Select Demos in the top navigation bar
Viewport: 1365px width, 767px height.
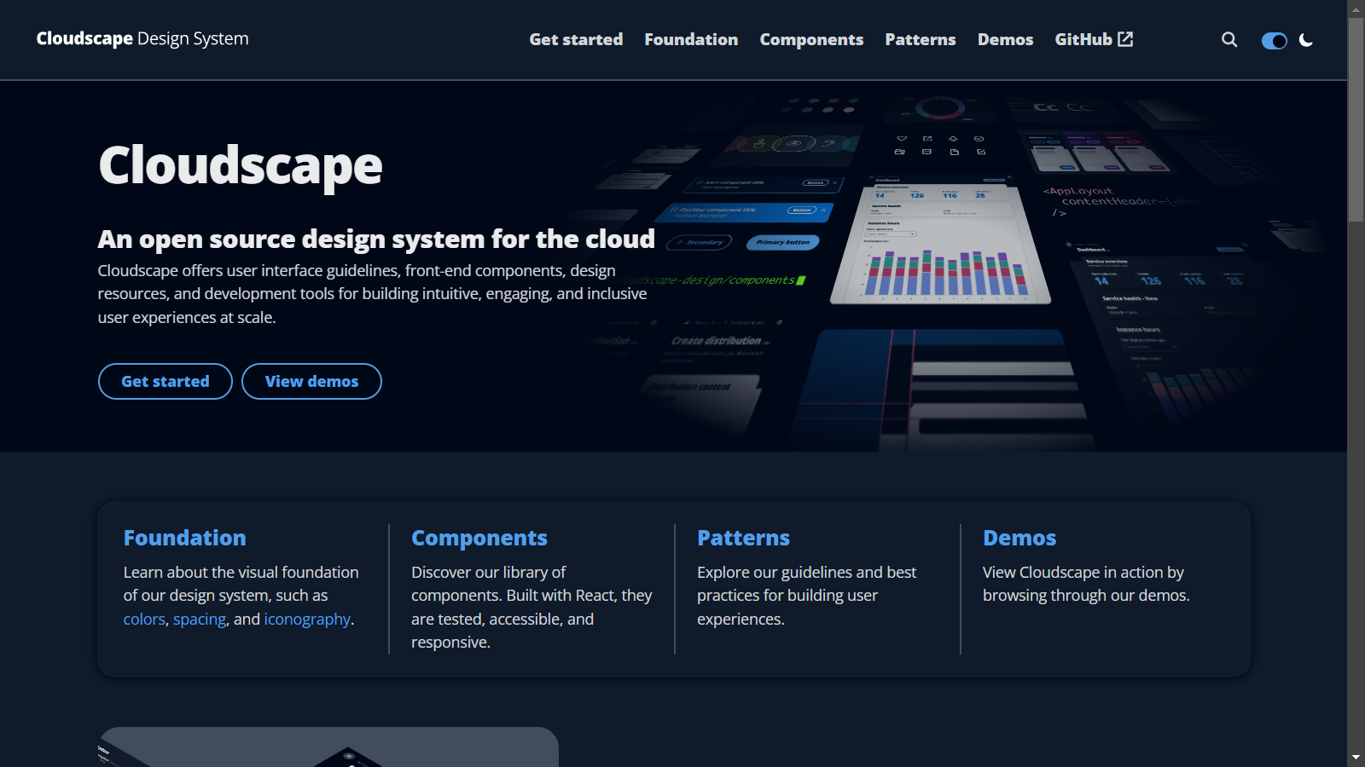point(1005,39)
